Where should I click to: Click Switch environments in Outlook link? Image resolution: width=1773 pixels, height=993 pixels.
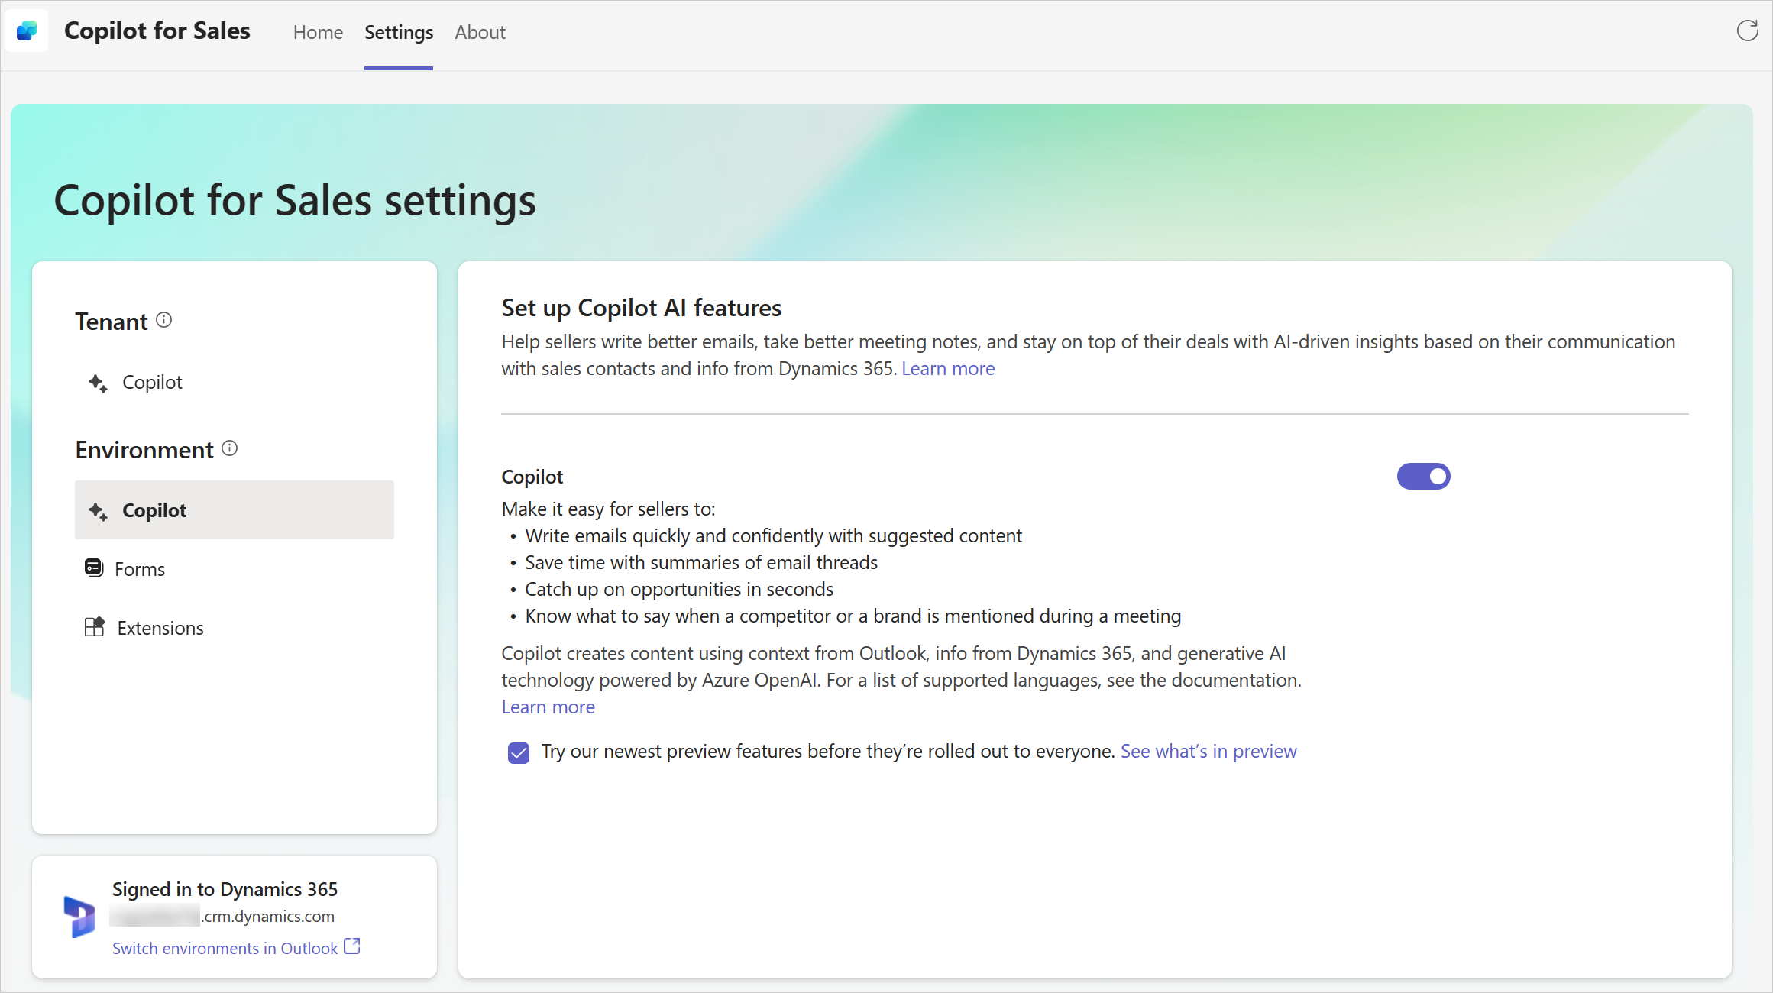(235, 948)
